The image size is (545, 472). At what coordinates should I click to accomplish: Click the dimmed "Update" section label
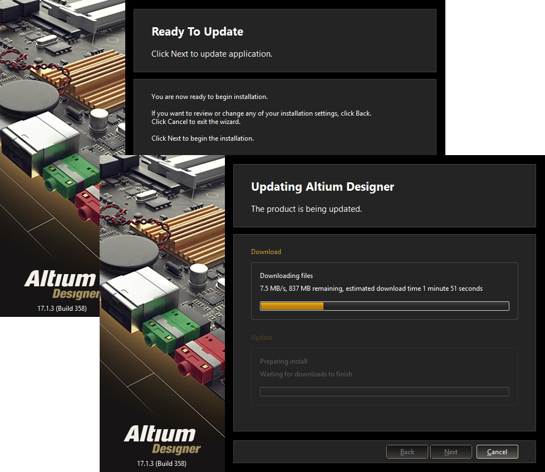262,337
